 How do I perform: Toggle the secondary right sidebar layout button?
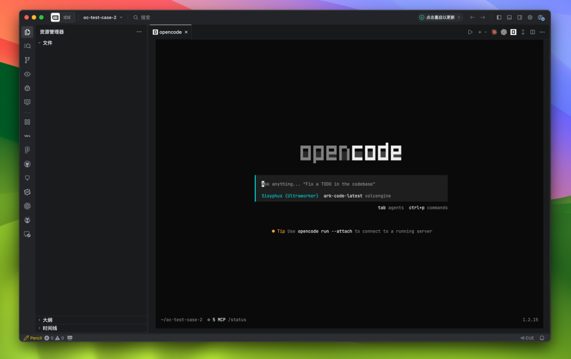point(520,17)
